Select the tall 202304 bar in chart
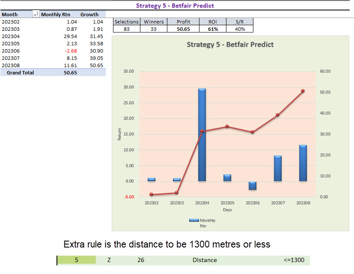The height and width of the screenshot is (274, 354). coord(202,135)
